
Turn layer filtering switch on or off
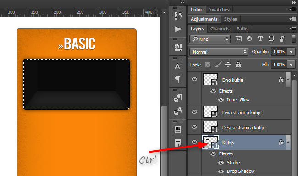[293, 39]
